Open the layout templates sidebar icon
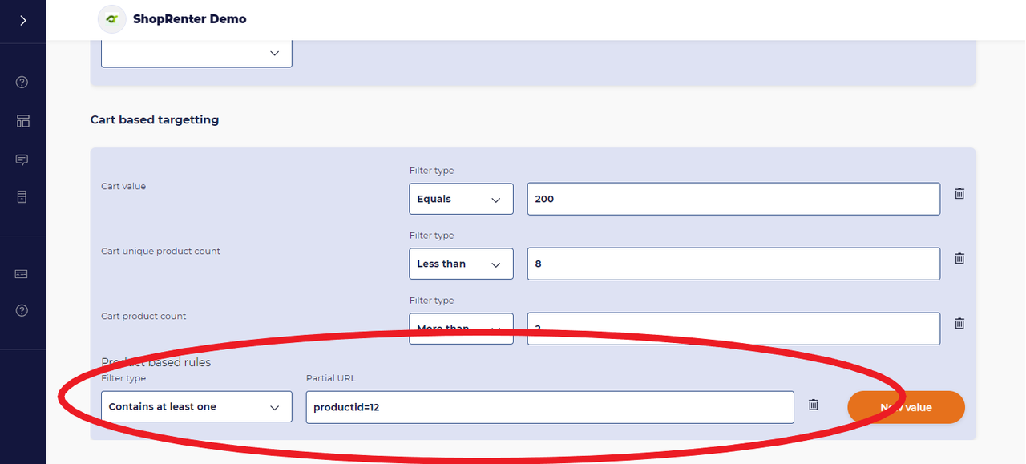Viewport: 1026px width, 464px height. tap(22, 121)
